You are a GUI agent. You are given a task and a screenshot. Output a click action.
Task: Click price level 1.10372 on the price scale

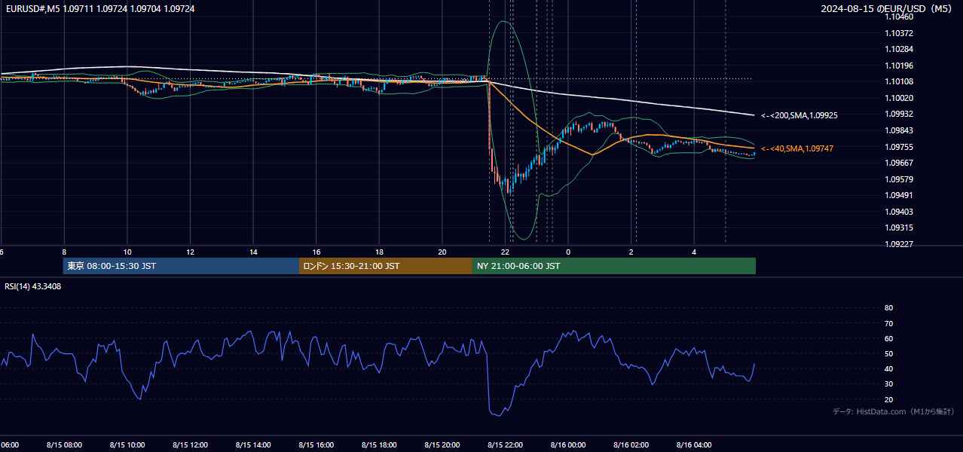point(898,33)
